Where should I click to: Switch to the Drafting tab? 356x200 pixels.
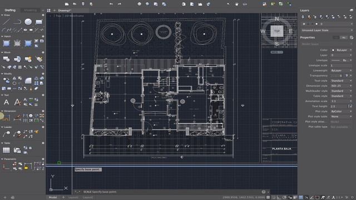tap(10, 10)
